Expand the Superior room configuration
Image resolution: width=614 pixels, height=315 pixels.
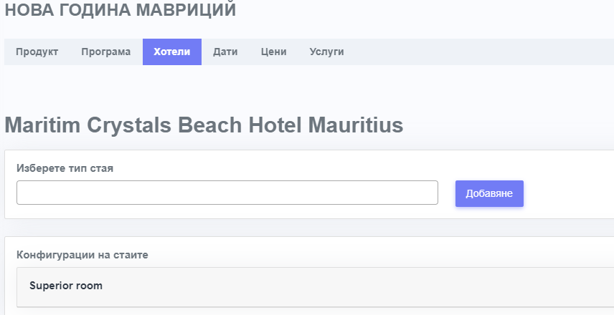pos(66,286)
